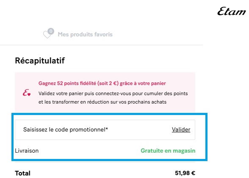Focus the code promotionnel input field
This screenshot has width=249, height=178.
point(105,130)
